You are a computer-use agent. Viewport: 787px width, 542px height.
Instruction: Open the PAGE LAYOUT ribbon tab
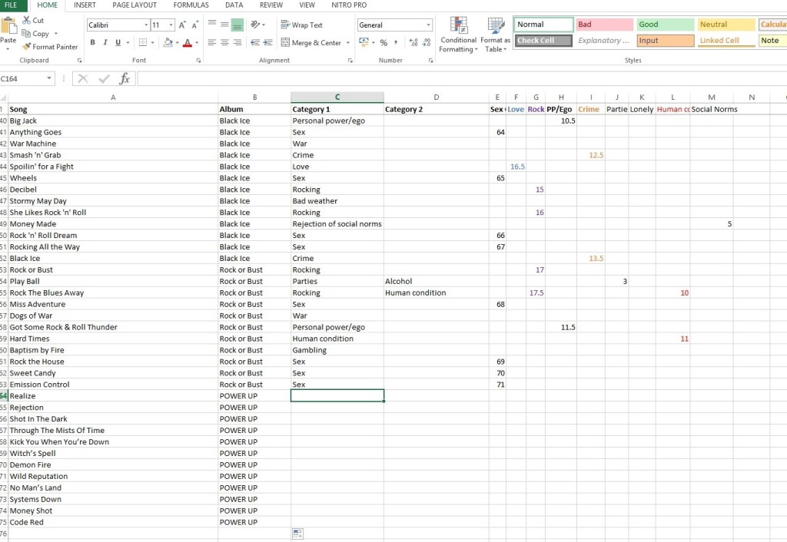pos(134,5)
